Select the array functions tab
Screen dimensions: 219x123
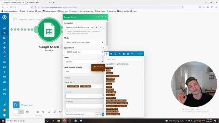(128, 54)
